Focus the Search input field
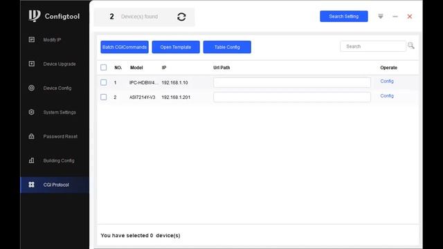 [373, 46]
